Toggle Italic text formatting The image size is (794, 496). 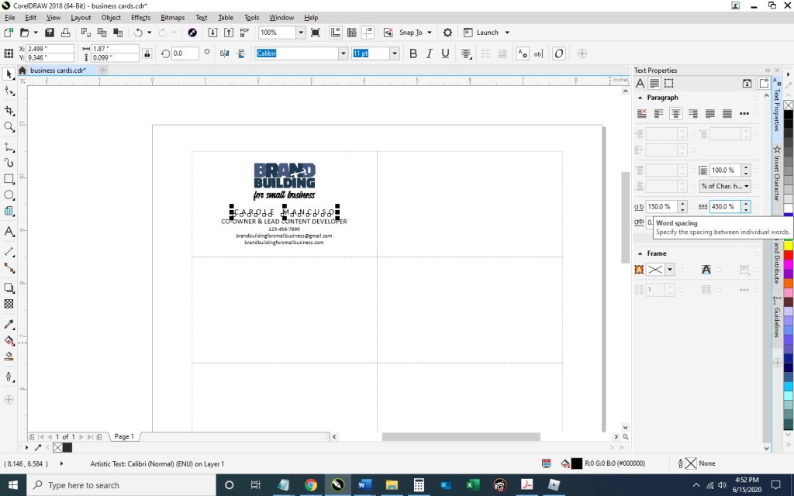click(429, 53)
